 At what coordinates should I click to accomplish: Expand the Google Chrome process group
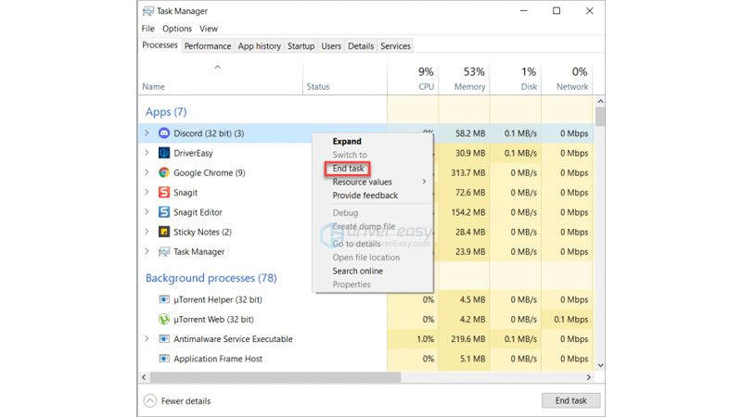pos(147,172)
